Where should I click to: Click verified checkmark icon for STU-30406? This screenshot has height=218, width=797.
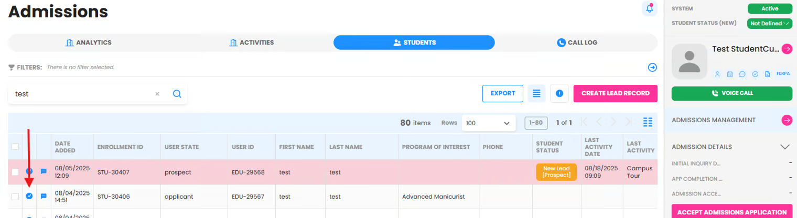[x=29, y=196]
